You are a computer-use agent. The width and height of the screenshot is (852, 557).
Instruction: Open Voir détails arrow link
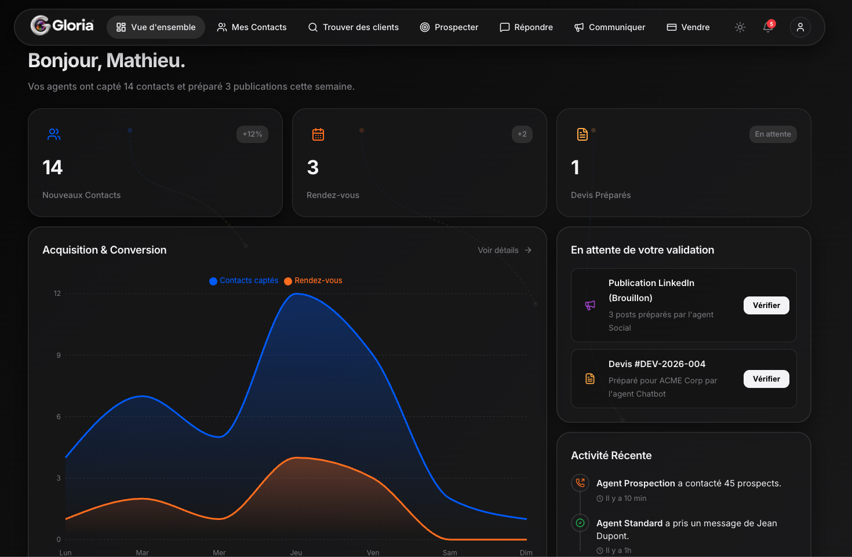(505, 250)
